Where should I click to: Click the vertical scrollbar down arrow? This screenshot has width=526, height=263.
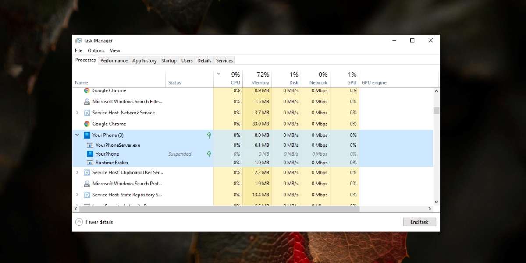(x=436, y=202)
